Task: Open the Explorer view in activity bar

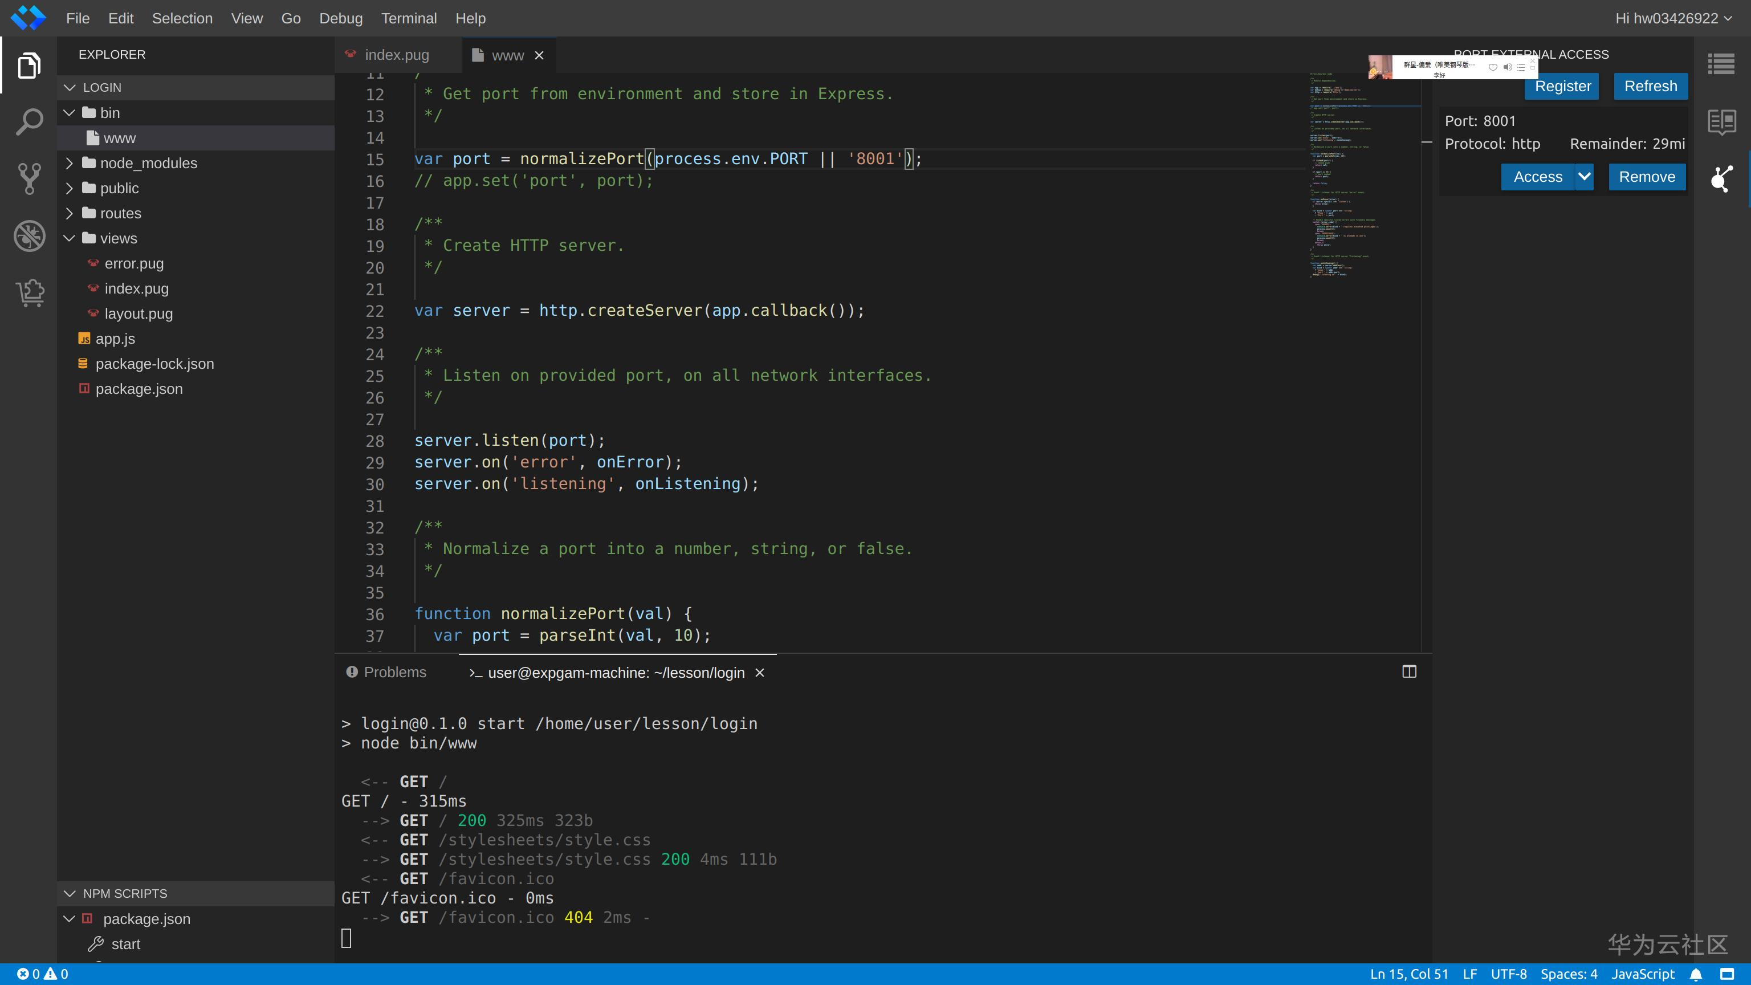Action: [28, 65]
